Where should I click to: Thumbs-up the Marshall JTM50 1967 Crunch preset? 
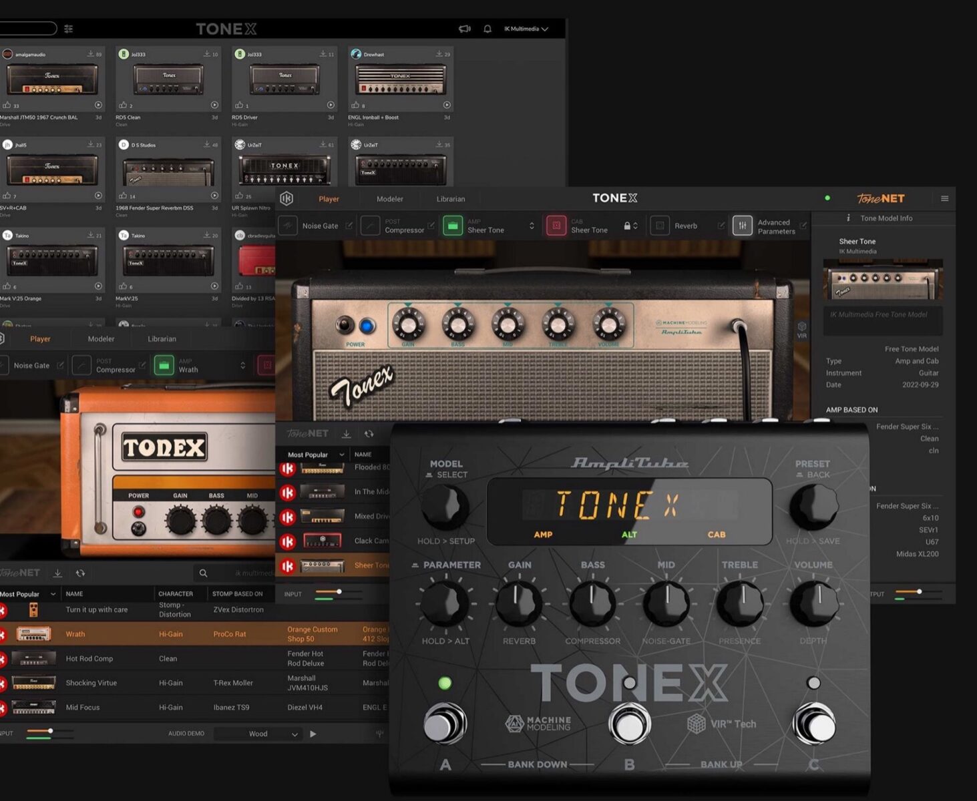6,105
